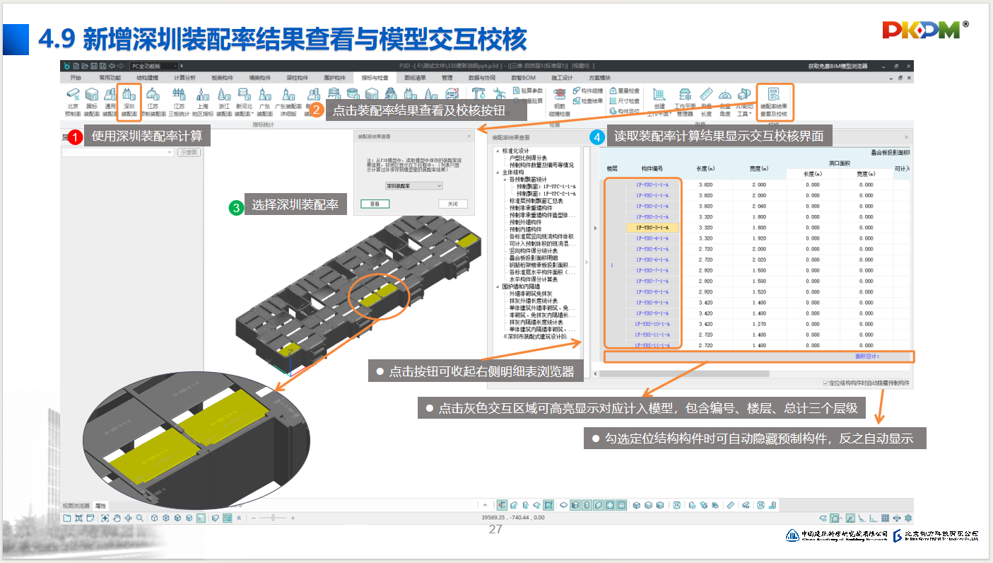Open 江苏三板统计 tool
The width and height of the screenshot is (993, 563).
pos(179,102)
